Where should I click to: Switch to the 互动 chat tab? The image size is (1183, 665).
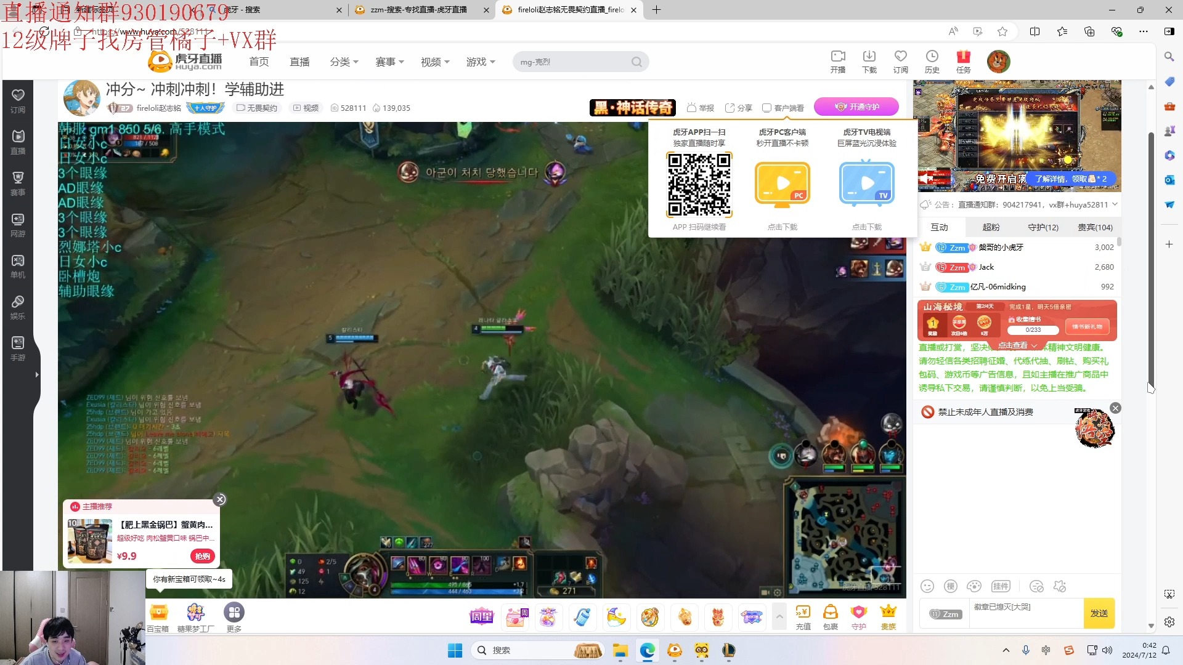point(940,227)
